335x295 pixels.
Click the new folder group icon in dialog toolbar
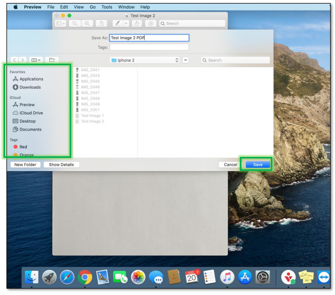tap(52, 60)
